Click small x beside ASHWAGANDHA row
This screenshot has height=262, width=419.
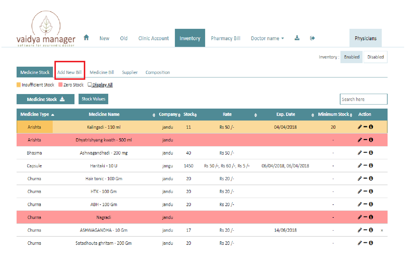pos(382,230)
